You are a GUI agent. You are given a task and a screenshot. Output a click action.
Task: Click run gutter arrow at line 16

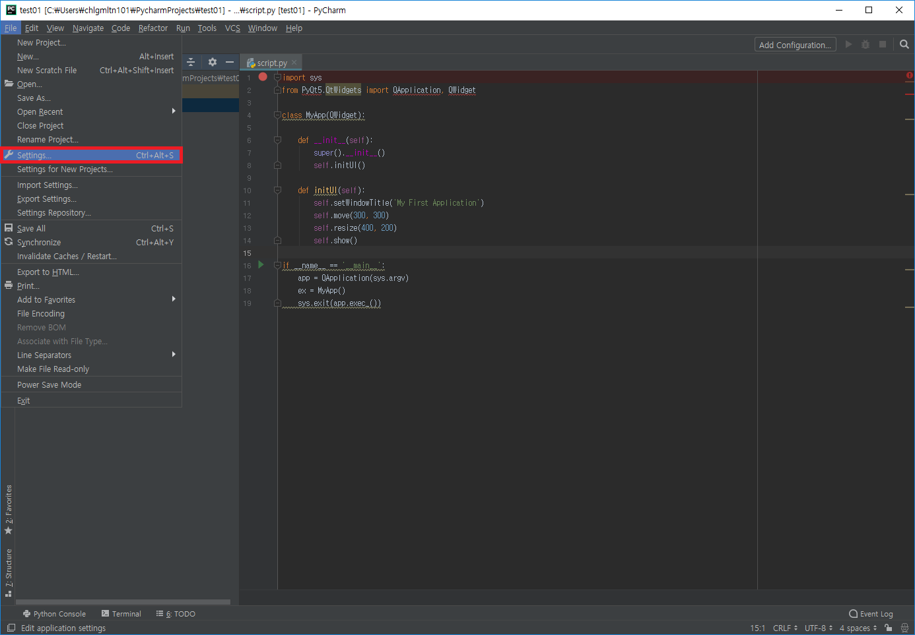tap(261, 264)
